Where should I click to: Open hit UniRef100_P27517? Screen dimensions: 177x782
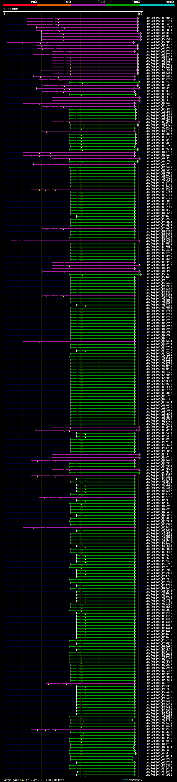pyautogui.click(x=159, y=39)
